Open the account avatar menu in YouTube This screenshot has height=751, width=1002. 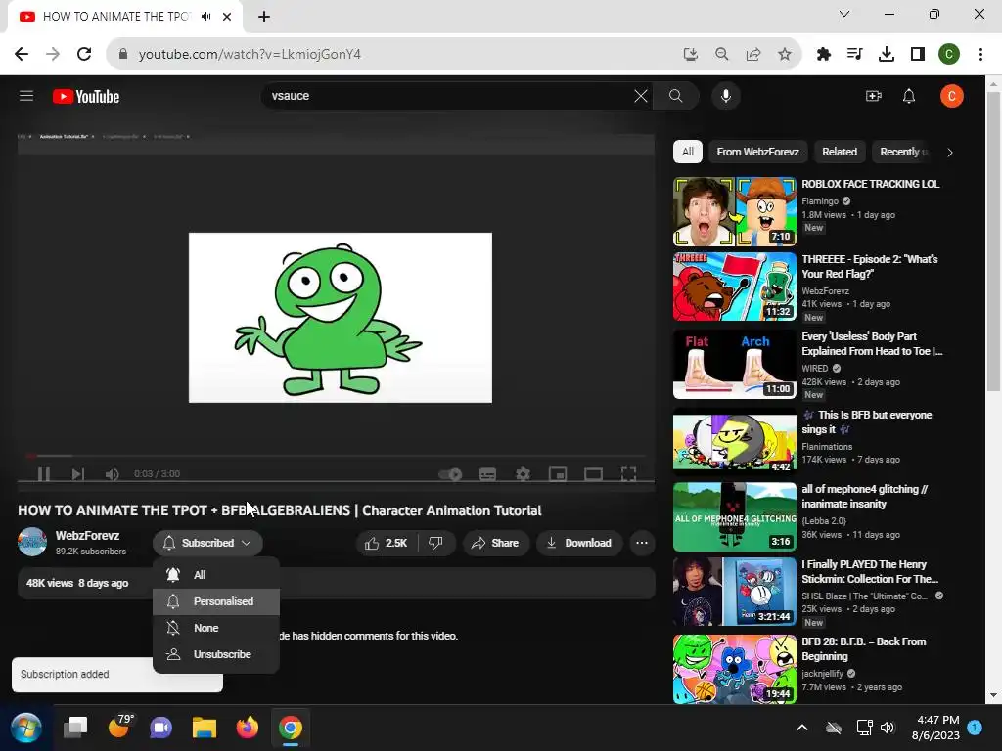951,96
